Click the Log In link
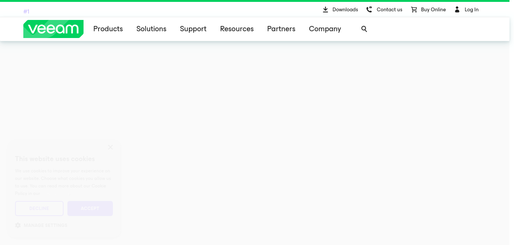The width and height of the screenshot is (514, 245). tap(471, 9)
